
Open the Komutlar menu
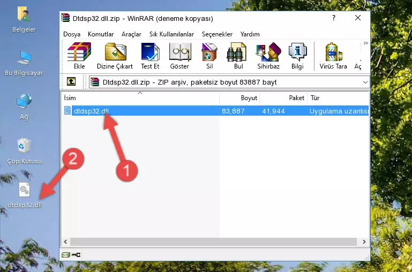[x=101, y=34]
